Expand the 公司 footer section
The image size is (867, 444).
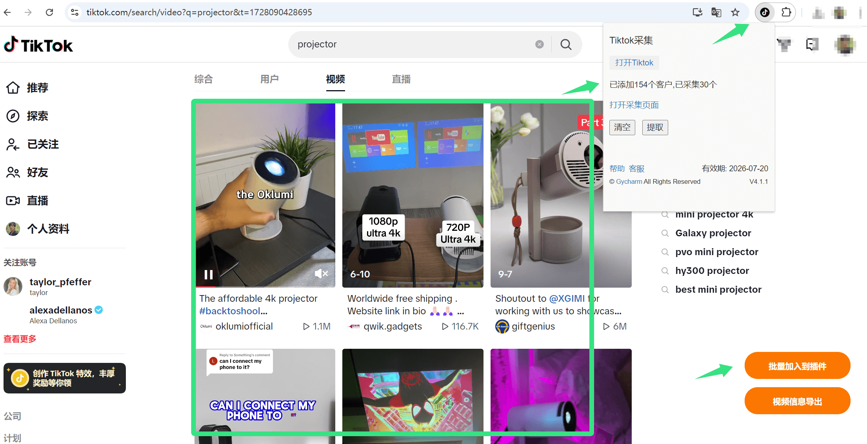click(13, 416)
